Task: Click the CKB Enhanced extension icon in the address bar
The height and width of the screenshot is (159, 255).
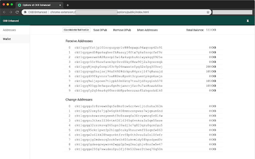Action: [25, 12]
